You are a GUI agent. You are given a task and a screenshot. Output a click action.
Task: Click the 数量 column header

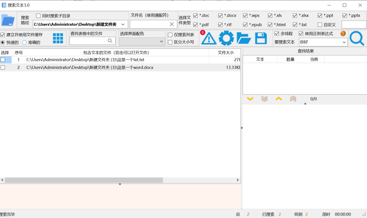point(290,59)
